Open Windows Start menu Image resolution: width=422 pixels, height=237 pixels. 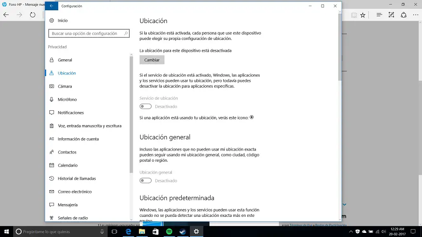7,231
